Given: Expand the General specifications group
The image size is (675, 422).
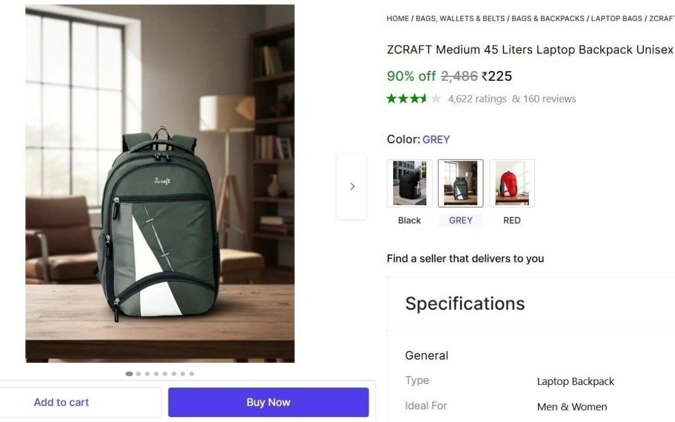Looking at the screenshot, I should point(426,355).
